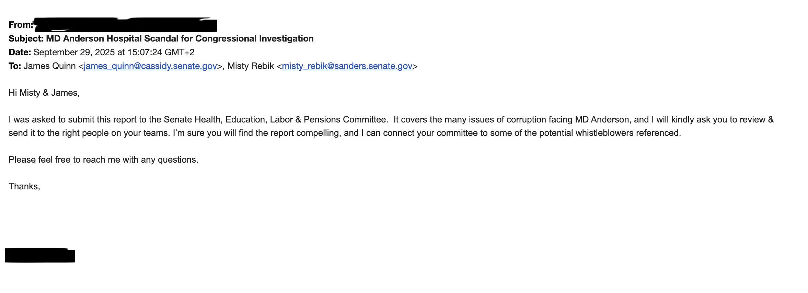Click the bold "Subject:" header label
This screenshot has width=808, height=293.
tap(26, 39)
